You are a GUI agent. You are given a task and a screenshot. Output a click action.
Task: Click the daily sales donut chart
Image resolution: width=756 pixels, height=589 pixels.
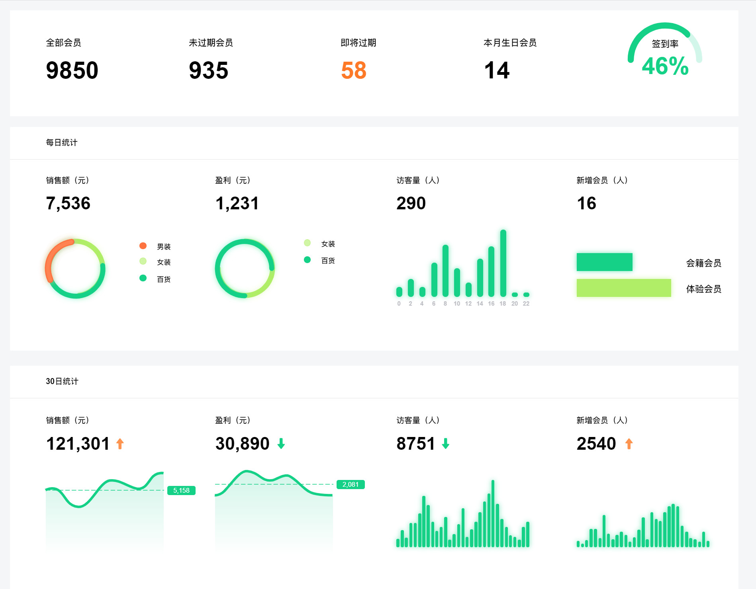pos(75,269)
